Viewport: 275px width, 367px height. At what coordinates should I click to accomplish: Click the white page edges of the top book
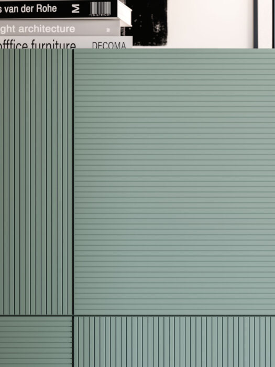pyautogui.click(x=125, y=13)
